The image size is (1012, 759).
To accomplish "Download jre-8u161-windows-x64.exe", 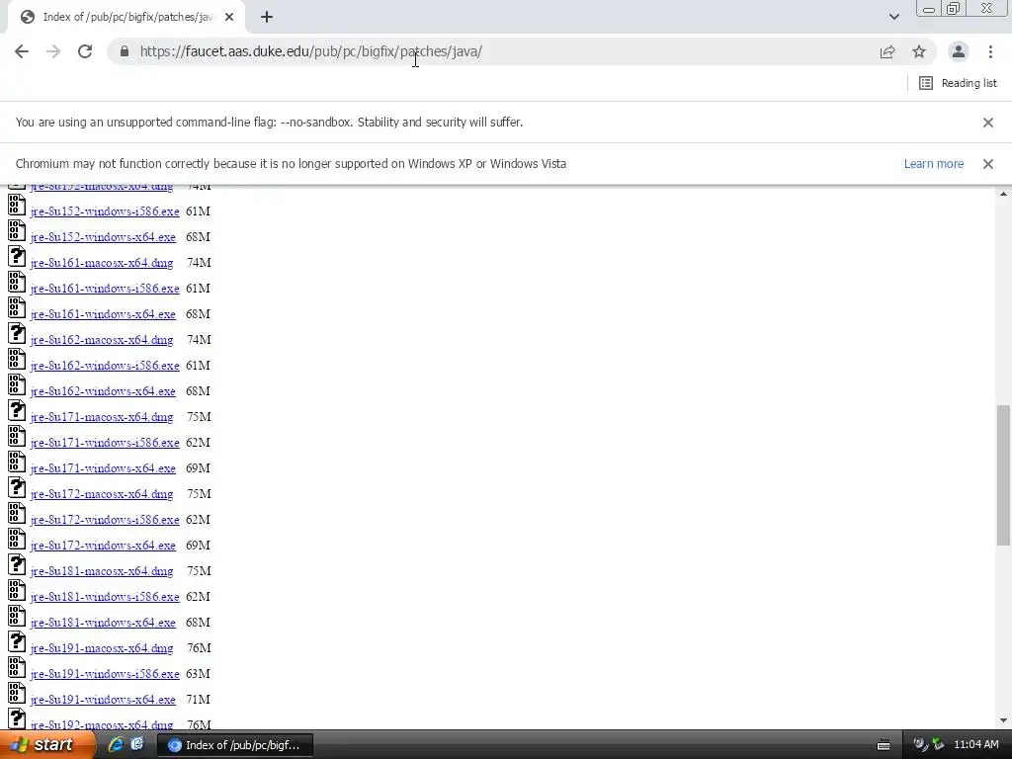I will click(103, 314).
